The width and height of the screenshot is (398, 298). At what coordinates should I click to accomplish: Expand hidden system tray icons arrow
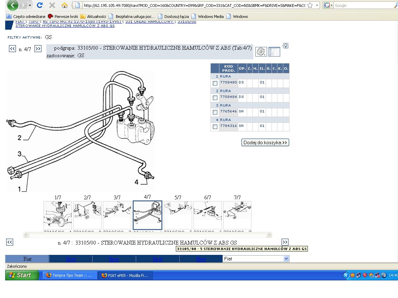(x=346, y=275)
